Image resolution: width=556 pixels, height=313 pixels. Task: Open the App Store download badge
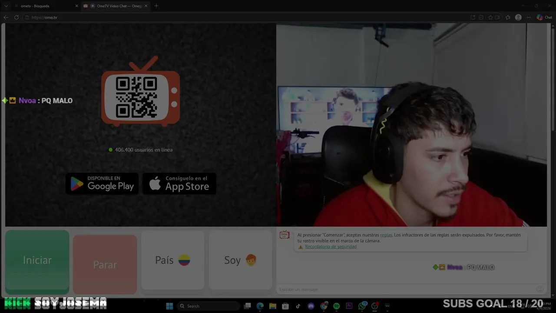coord(179,183)
